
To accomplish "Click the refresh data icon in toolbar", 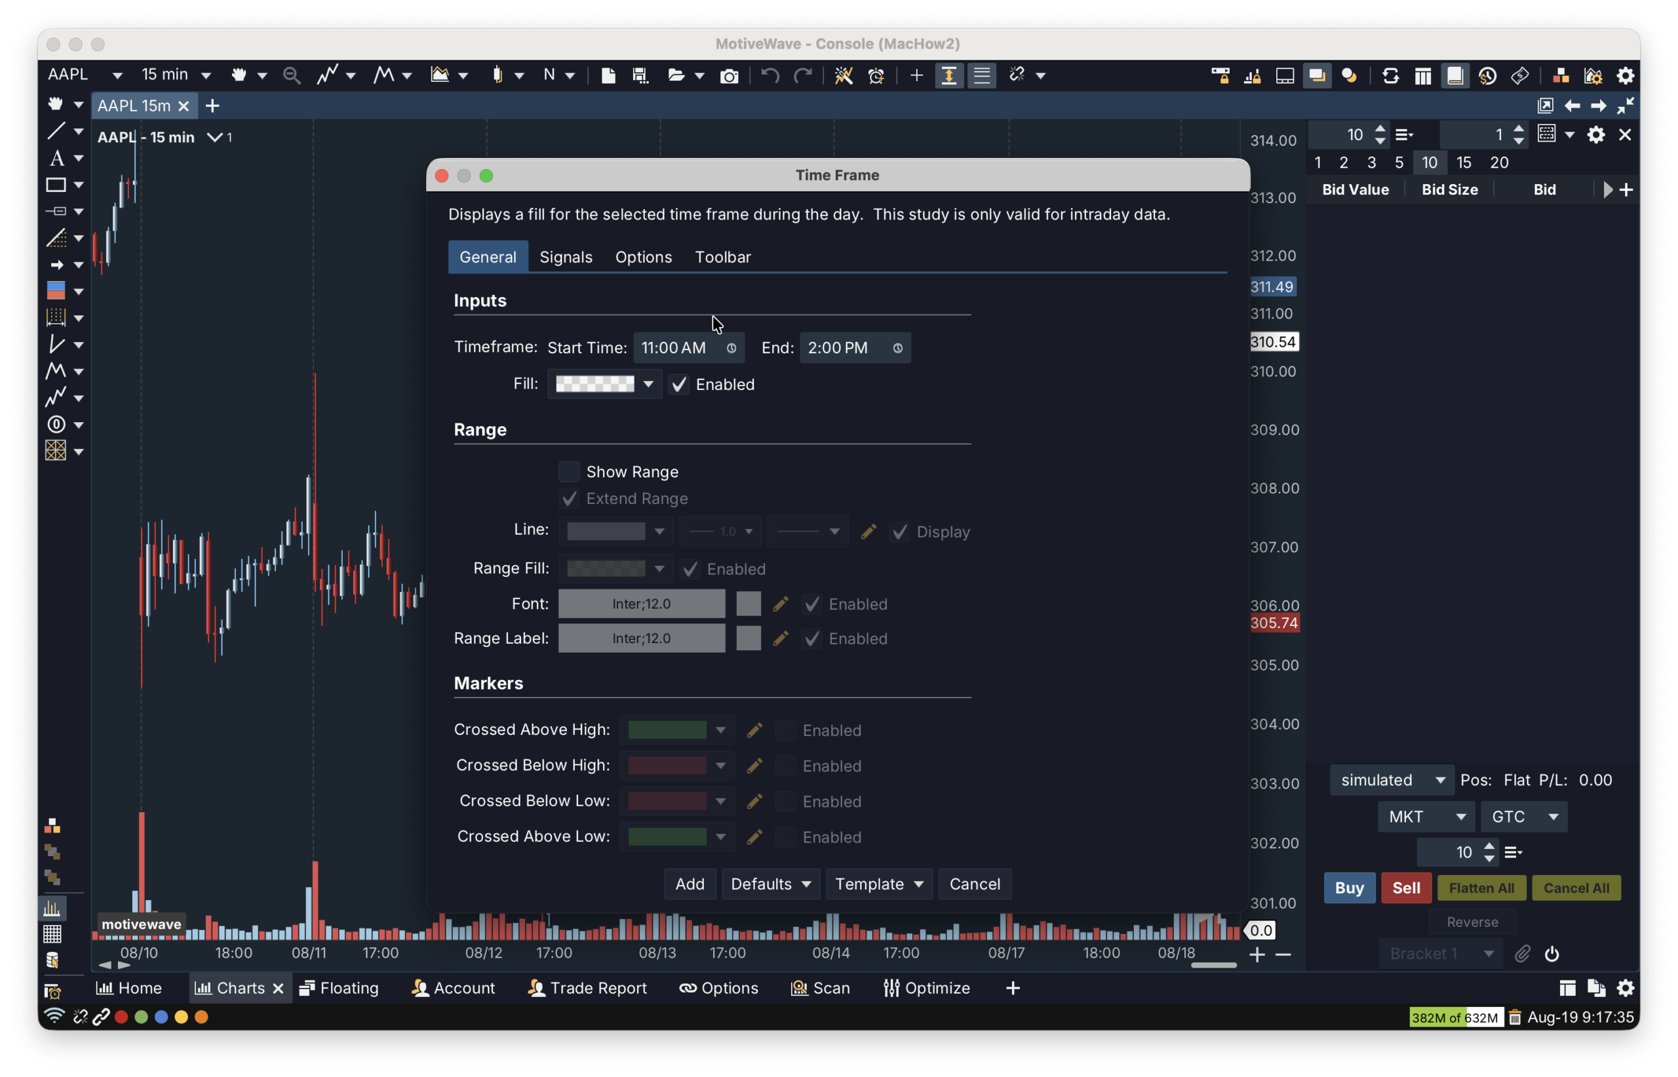I will coord(1391,75).
